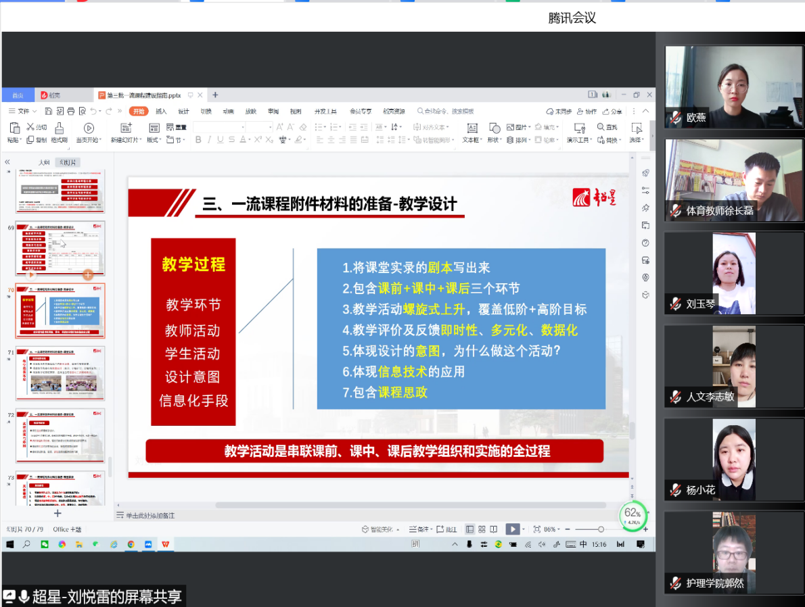Screen dimensions: 805x607
Task: Click the 分享 (Share) button
Action: click(x=613, y=111)
